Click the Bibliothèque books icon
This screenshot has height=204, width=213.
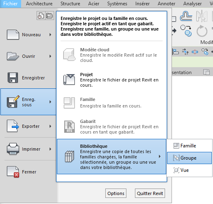[70, 156]
